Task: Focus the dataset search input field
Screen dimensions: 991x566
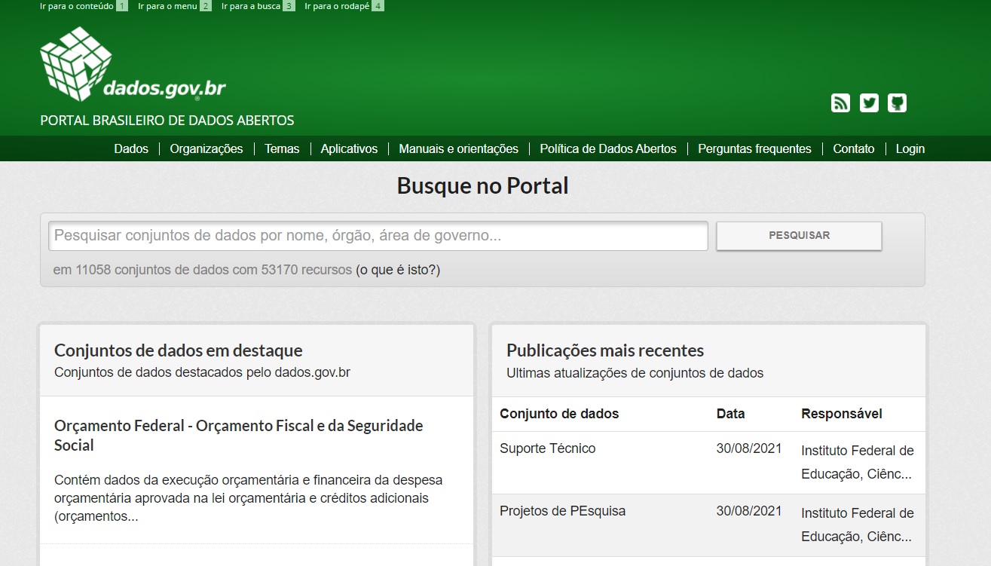Action: pos(378,236)
